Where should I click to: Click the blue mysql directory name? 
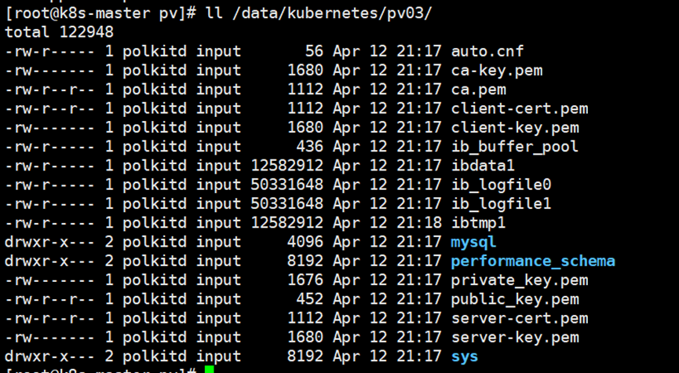(x=473, y=242)
